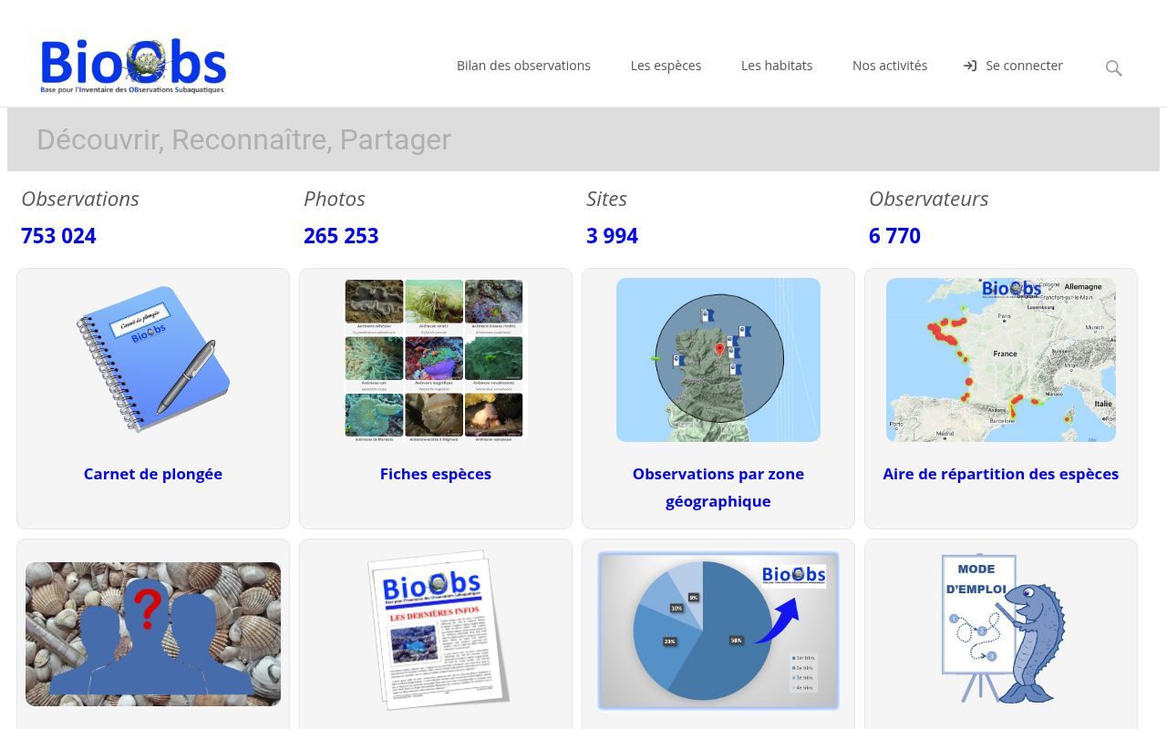Click the Observateurs heading

click(928, 199)
